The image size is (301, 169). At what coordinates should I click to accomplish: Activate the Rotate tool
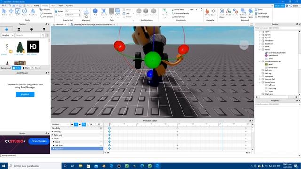coord(24,12)
